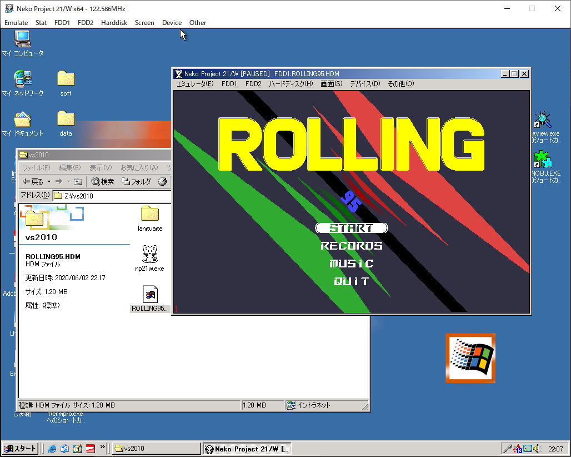Expand the back button history dropdown arrow

click(49, 181)
